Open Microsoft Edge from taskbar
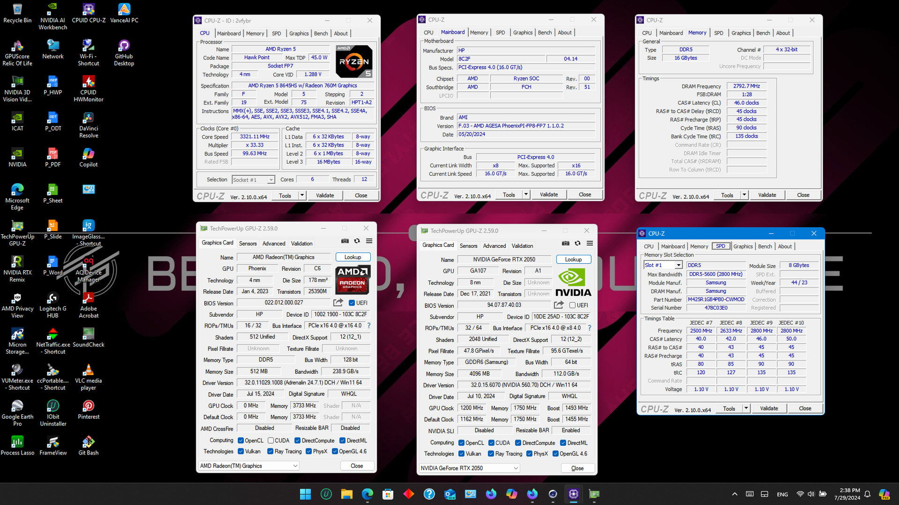Image resolution: width=899 pixels, height=505 pixels. pos(368,494)
